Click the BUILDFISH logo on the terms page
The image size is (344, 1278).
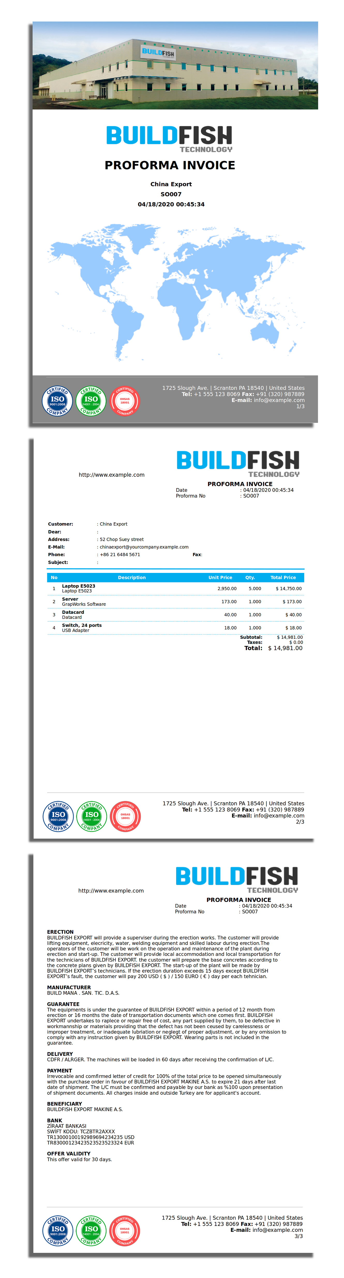237,880
